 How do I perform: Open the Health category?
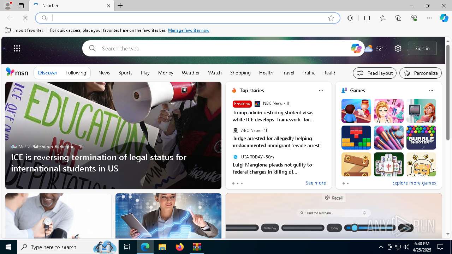pyautogui.click(x=266, y=73)
